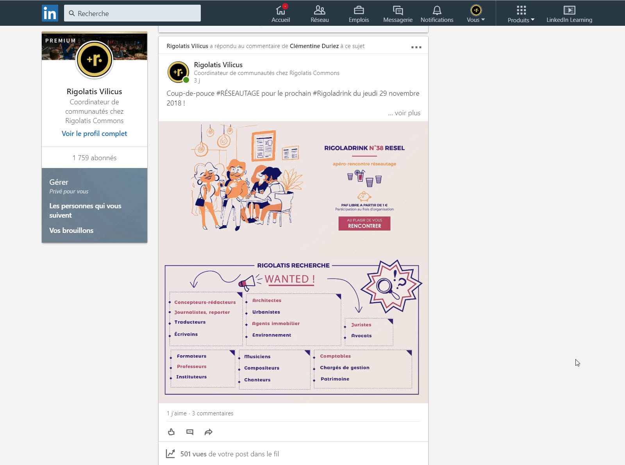Open the post options three-dots menu

(416, 47)
